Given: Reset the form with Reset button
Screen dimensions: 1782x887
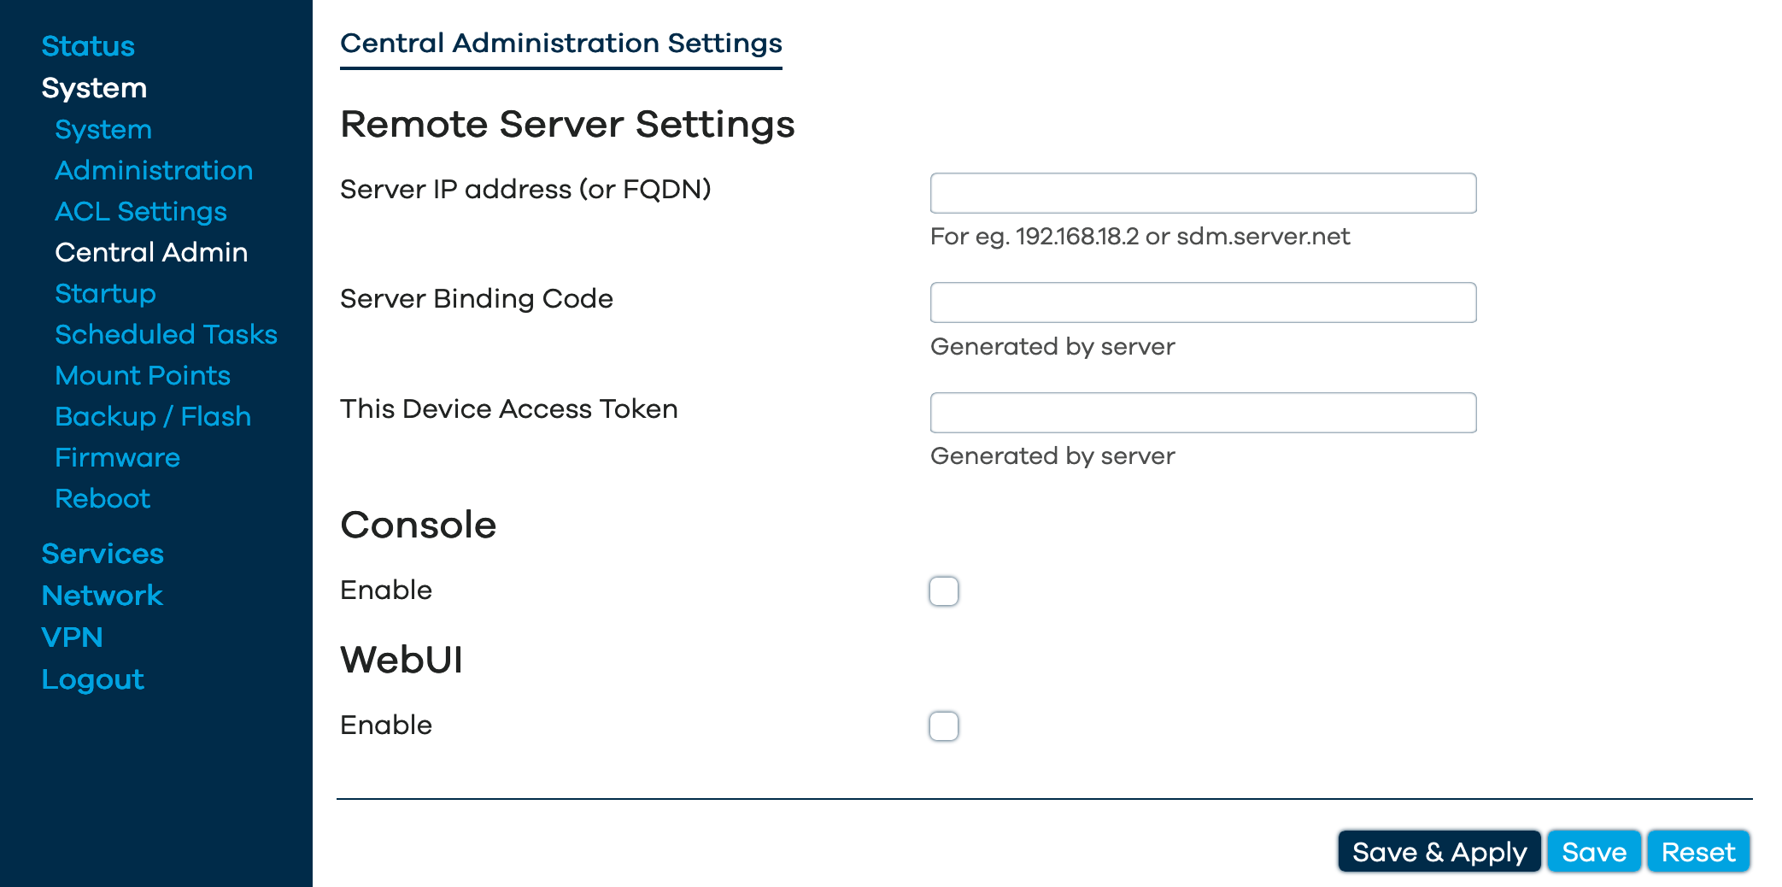Looking at the screenshot, I should (1698, 852).
